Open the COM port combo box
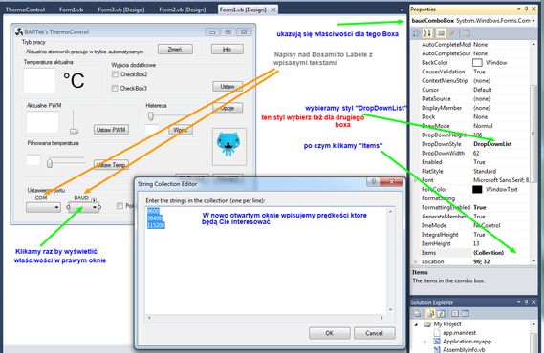This screenshot has height=353, width=544. (x=43, y=207)
